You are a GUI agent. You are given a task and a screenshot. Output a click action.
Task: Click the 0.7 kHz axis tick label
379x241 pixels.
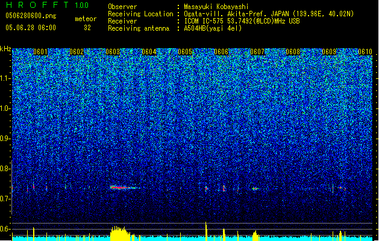click(x=5, y=199)
